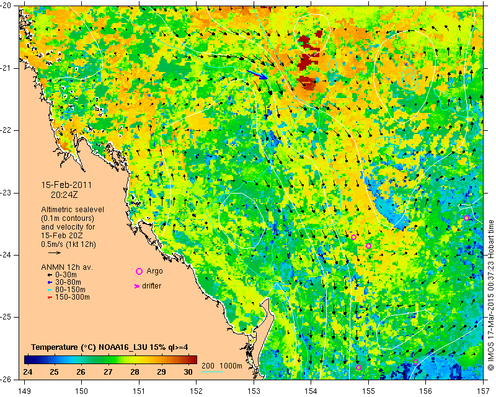Screen dimensions: 496x397
Task: Click the longitude axis label 152
Action: (197, 391)
